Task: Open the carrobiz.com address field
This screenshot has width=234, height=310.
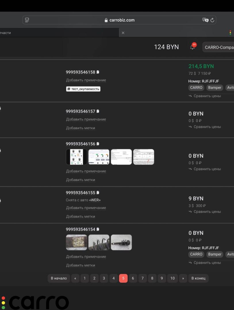Action: click(119, 20)
